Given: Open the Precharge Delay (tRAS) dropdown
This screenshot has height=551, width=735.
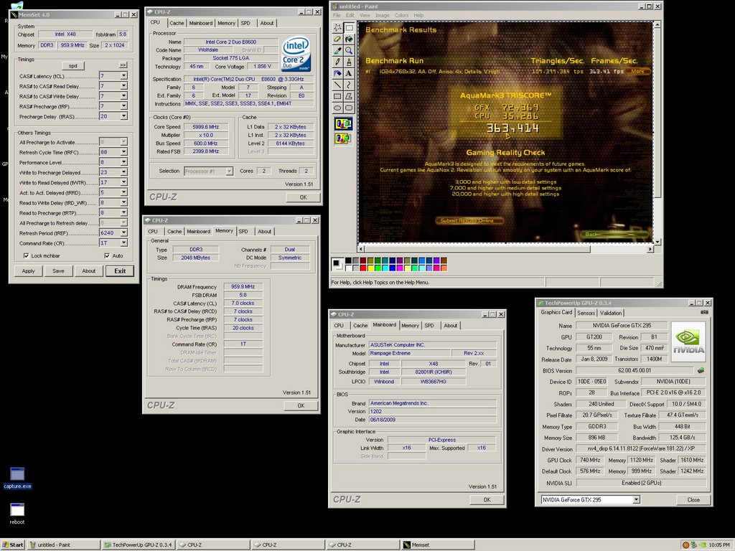Looking at the screenshot, I should pyautogui.click(x=123, y=116).
